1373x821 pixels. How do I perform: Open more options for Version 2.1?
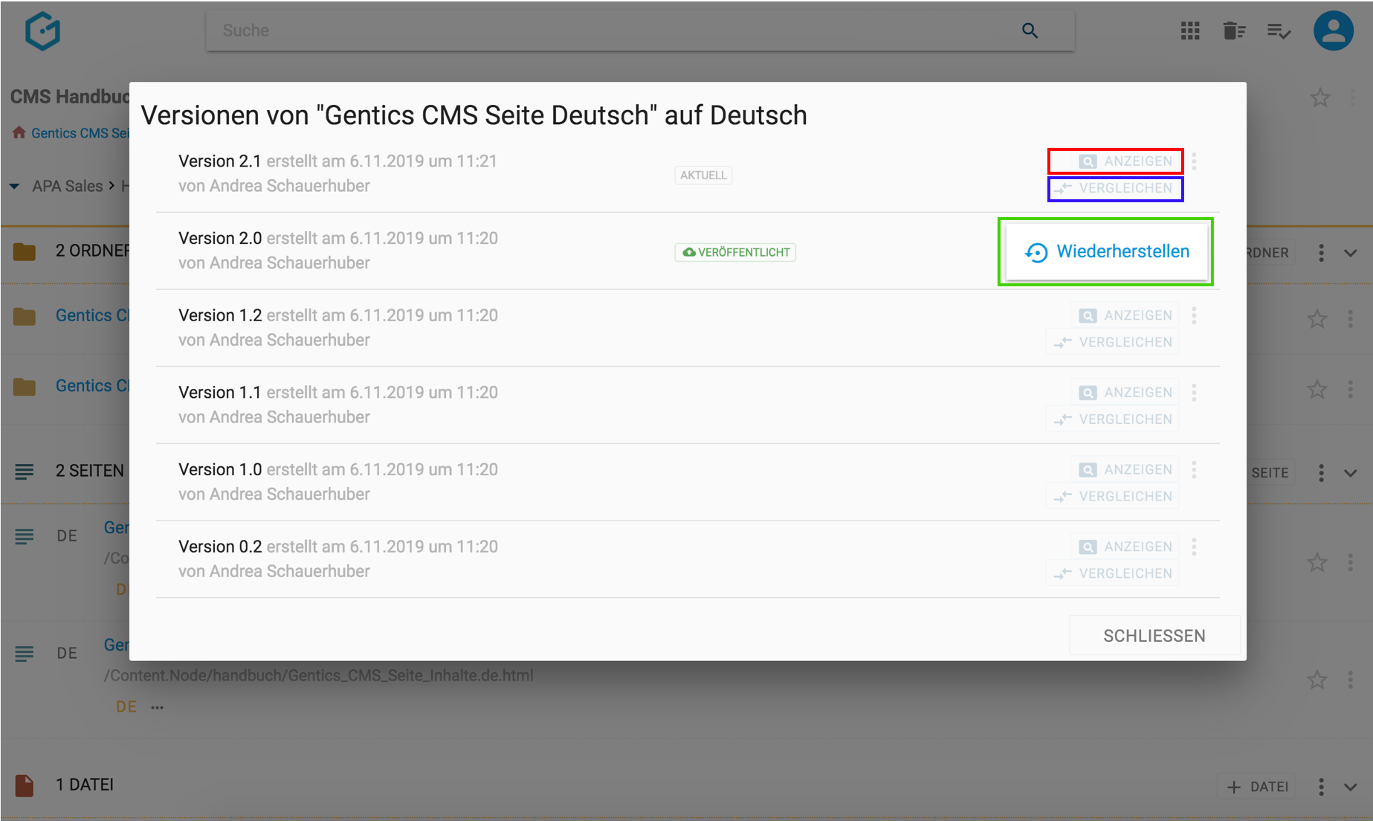click(1195, 161)
